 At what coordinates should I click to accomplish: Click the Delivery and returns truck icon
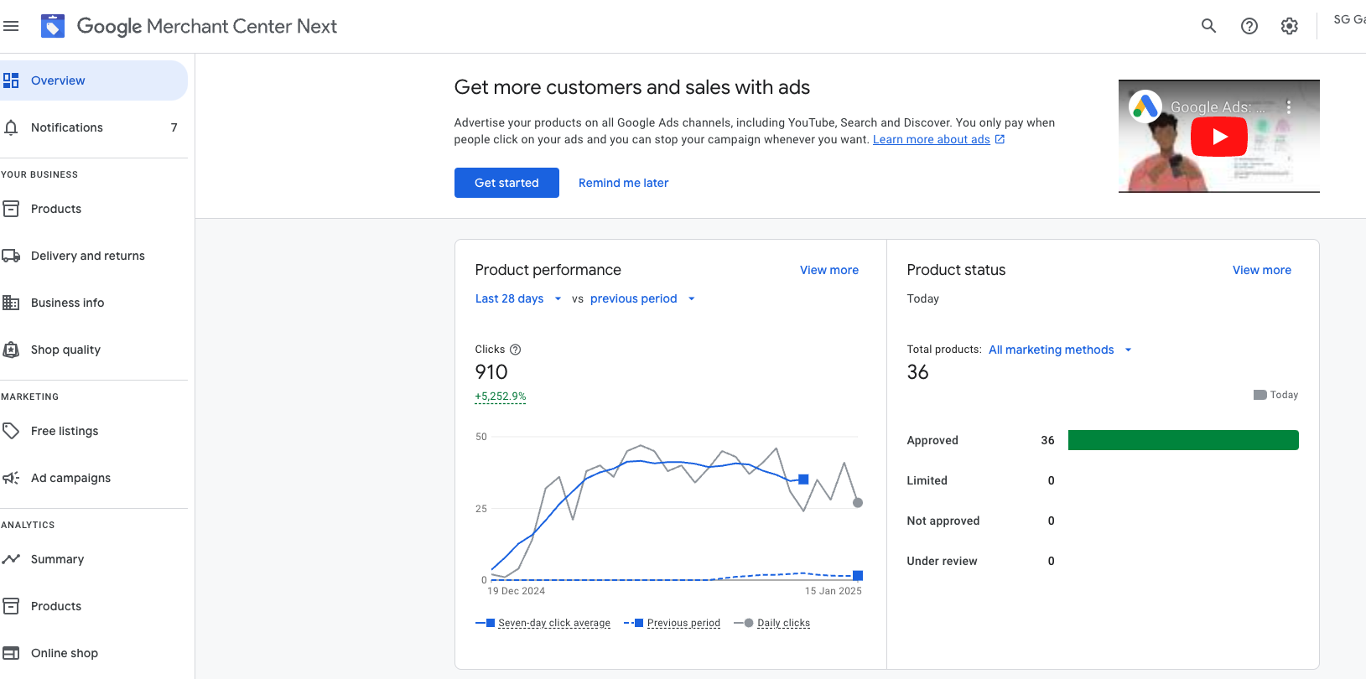pyautogui.click(x=11, y=256)
